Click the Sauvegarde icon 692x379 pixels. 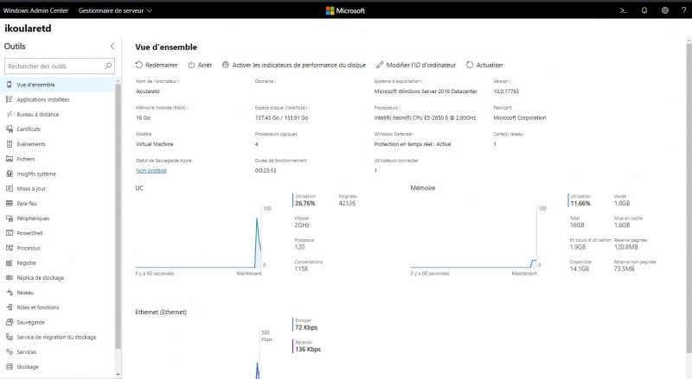coord(10,322)
